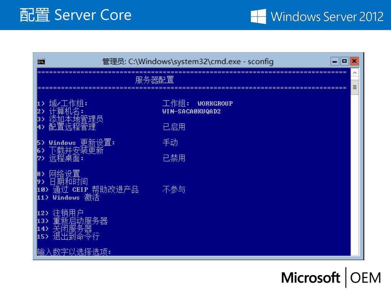The image size is (391, 293).
Task: Select option 9) 日期和时间
Action: (62, 182)
